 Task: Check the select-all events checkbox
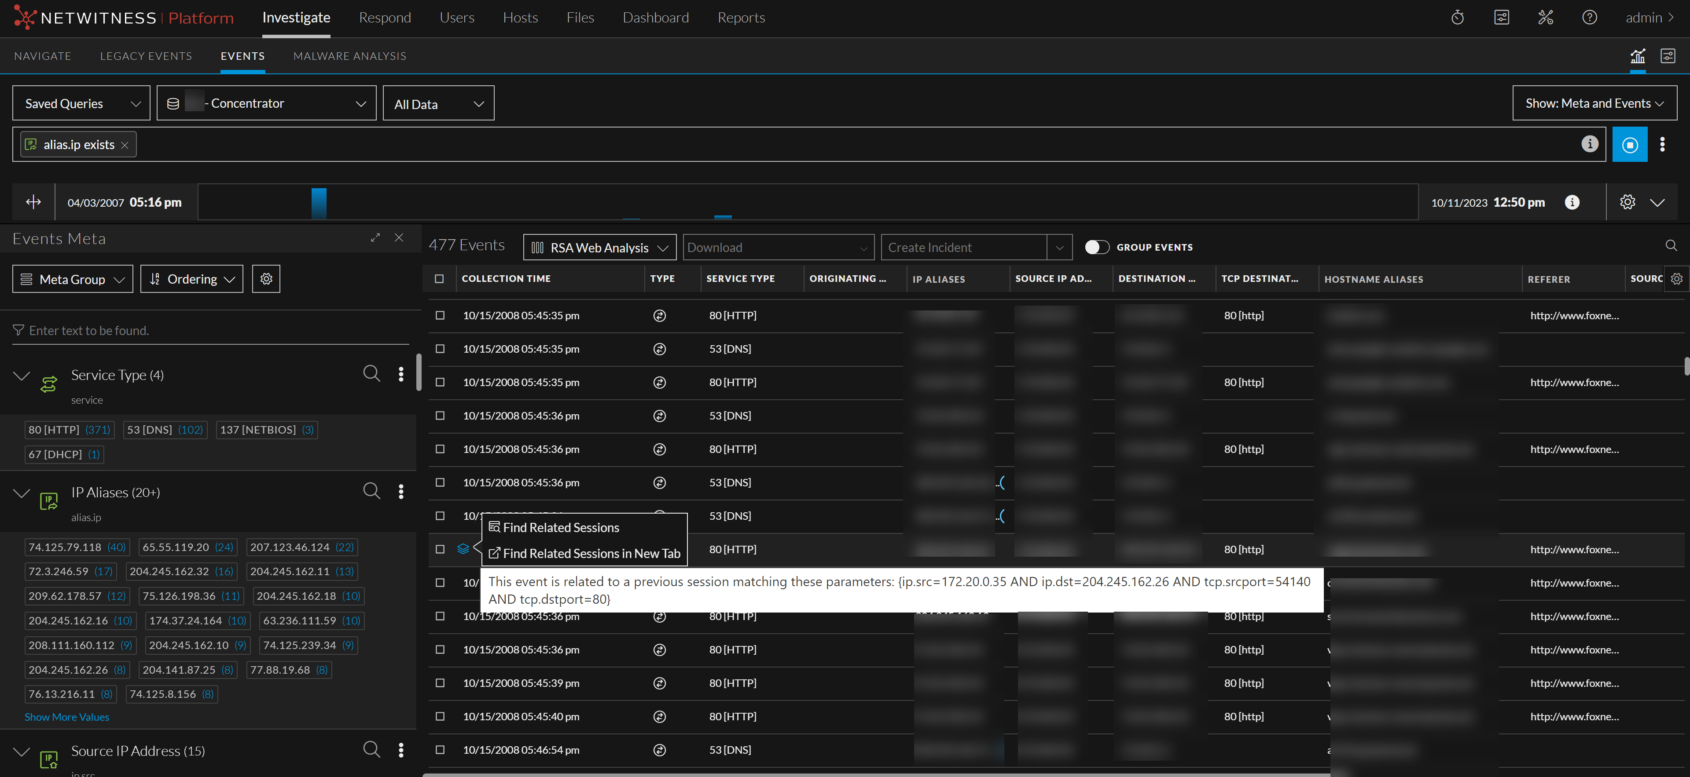(x=439, y=279)
